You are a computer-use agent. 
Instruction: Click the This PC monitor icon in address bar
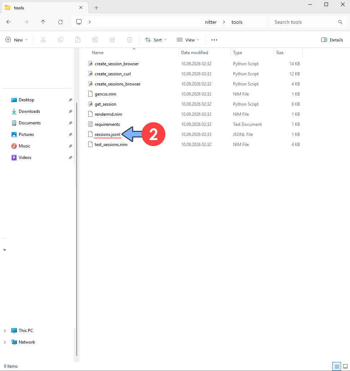pyautogui.click(x=79, y=22)
